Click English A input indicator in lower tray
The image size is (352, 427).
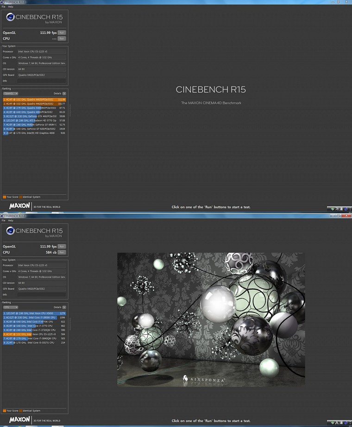pos(337,423)
